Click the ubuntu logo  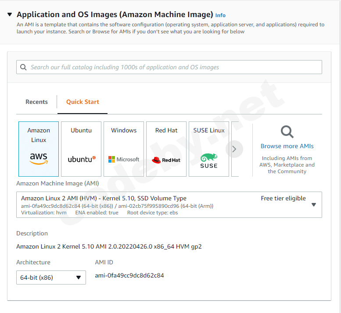point(82,159)
